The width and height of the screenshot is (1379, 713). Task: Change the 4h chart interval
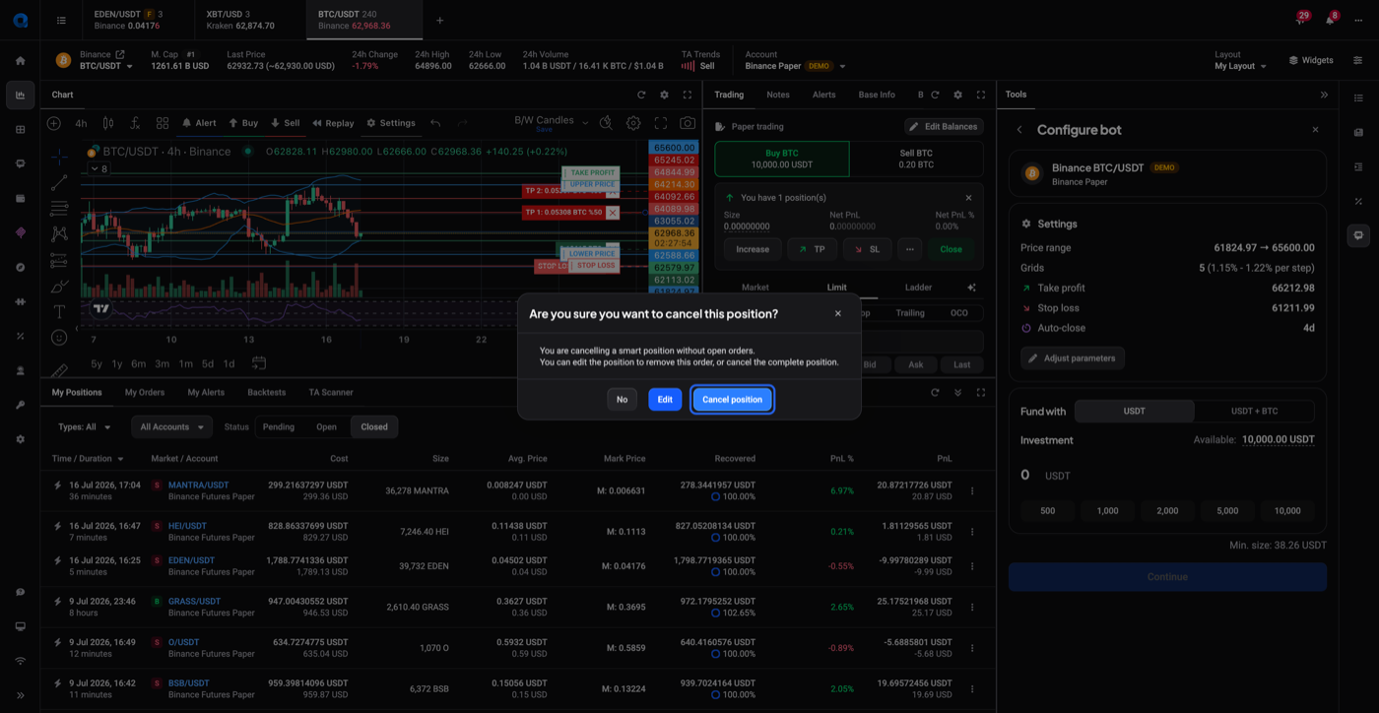point(81,123)
